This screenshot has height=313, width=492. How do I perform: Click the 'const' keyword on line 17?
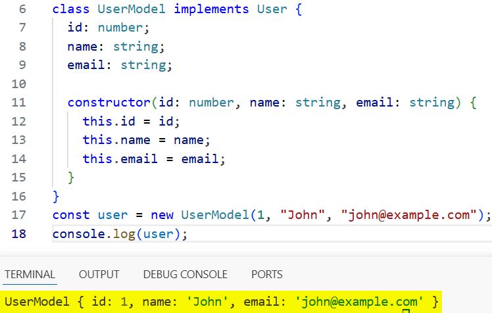(71, 215)
